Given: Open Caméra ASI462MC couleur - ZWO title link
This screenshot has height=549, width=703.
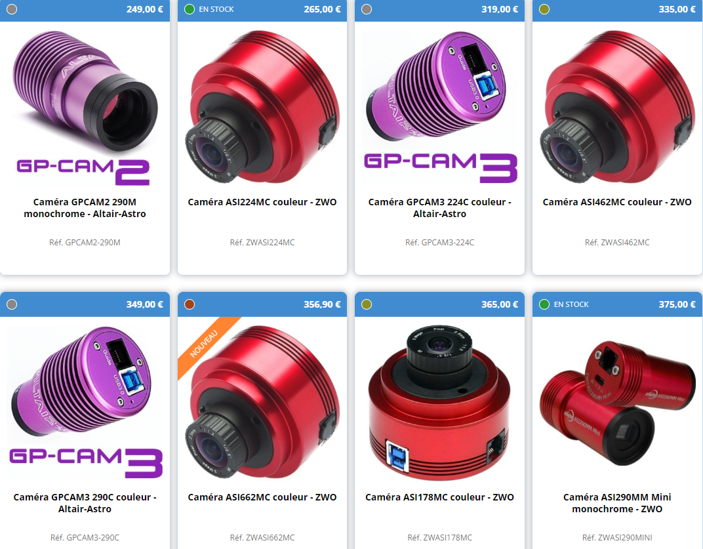Looking at the screenshot, I should (617, 202).
